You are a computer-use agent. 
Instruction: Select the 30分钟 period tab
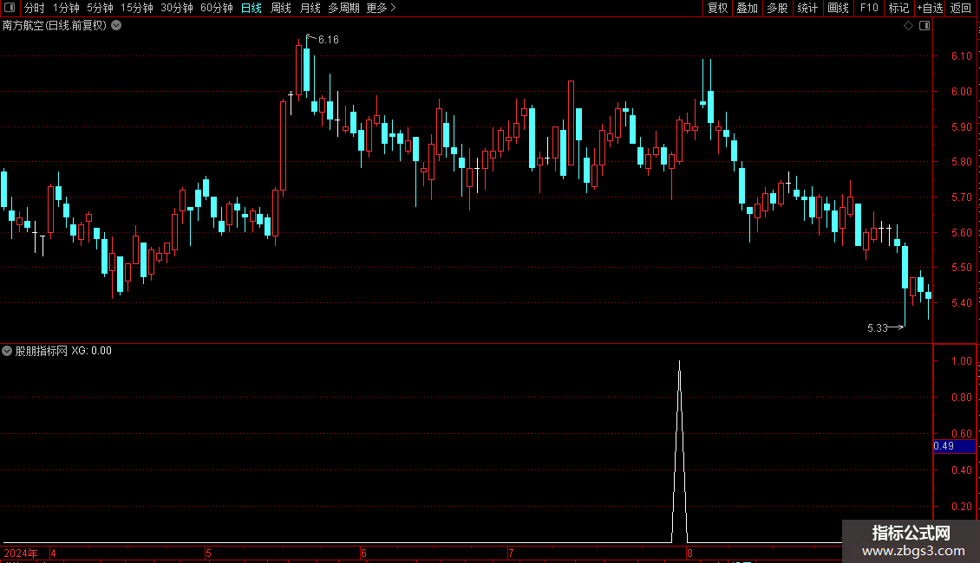click(x=177, y=8)
